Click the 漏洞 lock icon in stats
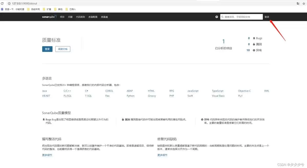The image size is (307, 168). pyautogui.click(x=254, y=44)
